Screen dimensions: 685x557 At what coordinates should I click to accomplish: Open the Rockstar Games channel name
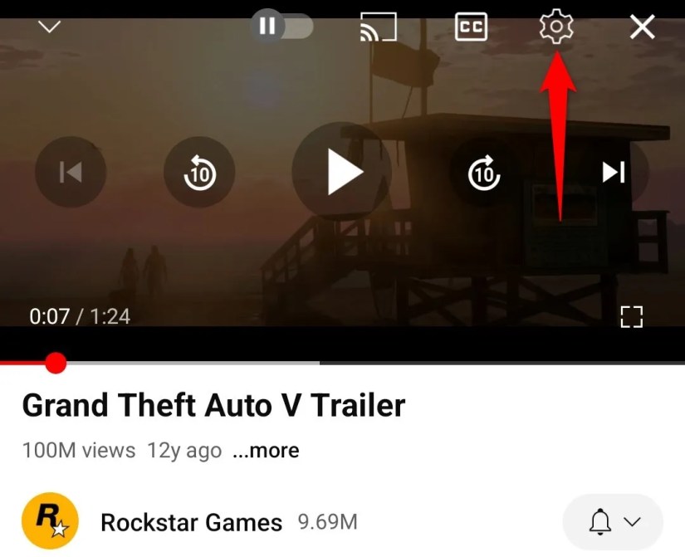click(191, 522)
